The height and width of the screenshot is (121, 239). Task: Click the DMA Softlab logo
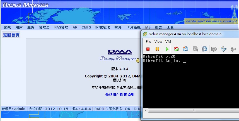point(120,52)
